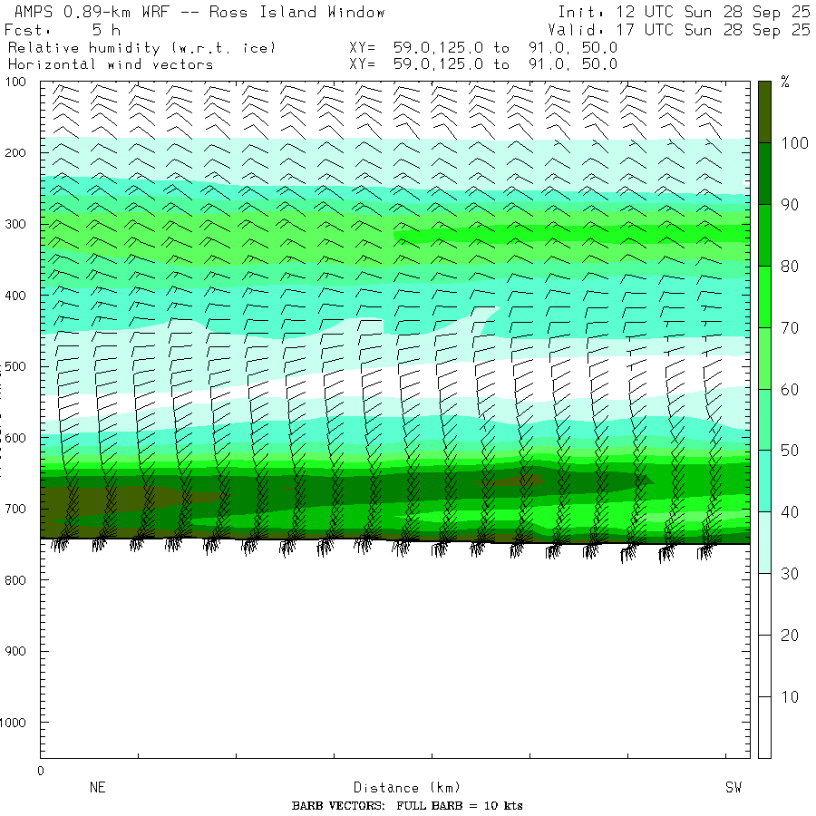Viewport: 816px width, 816px height.
Task: Click the "Valid: 17 UTC Sun 28 Sep 25" text
Action: 679,30
